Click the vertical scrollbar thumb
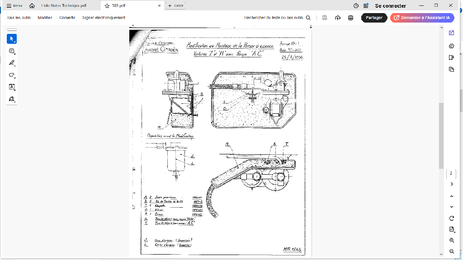Viewport: 463px width, 260px height. [441, 135]
